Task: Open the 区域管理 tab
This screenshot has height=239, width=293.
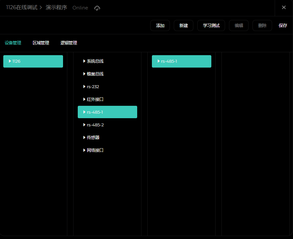Action: (x=41, y=43)
